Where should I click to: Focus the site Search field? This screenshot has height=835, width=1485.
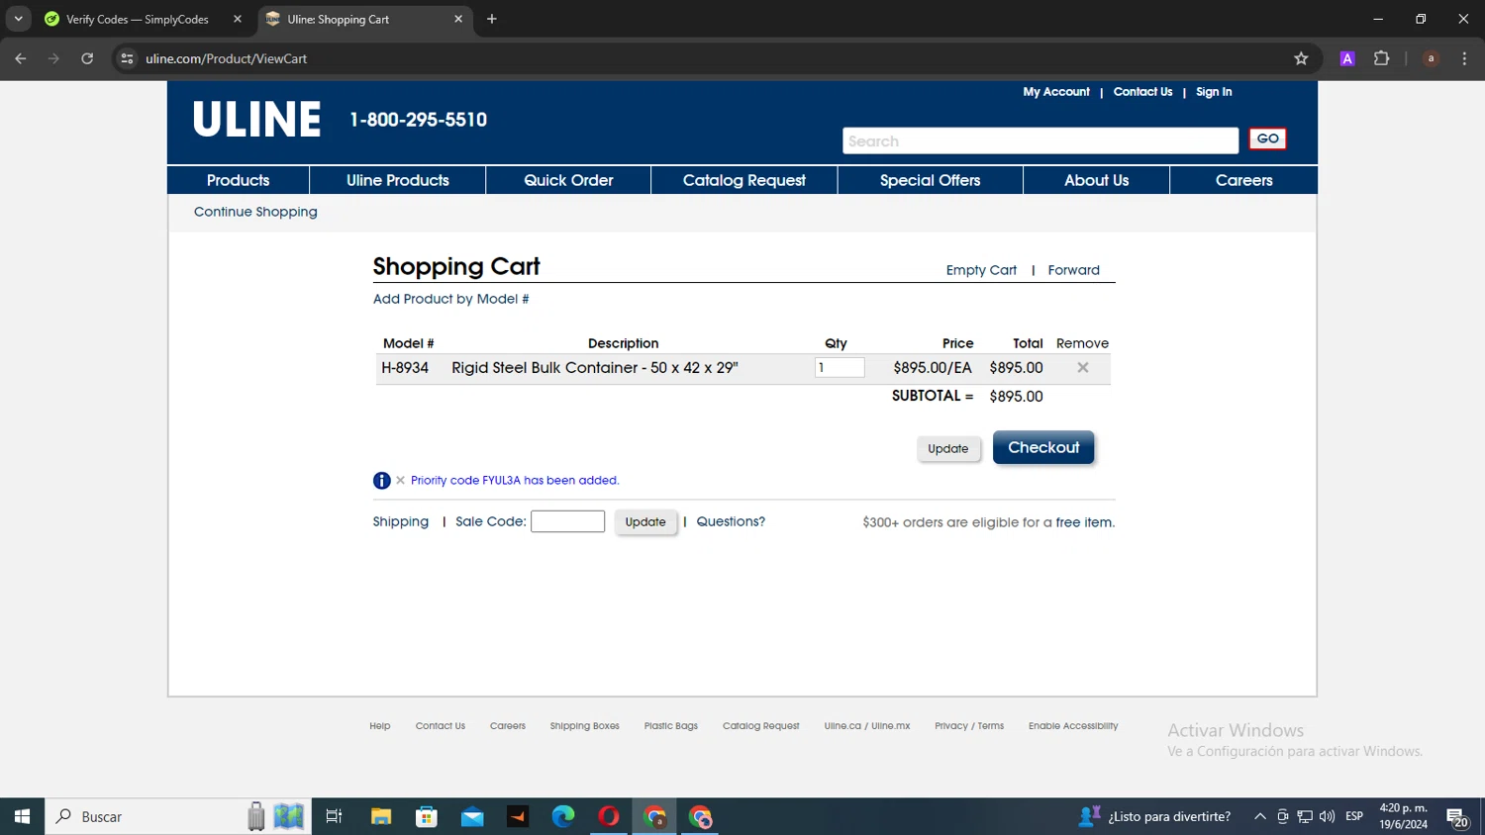[x=1040, y=140]
